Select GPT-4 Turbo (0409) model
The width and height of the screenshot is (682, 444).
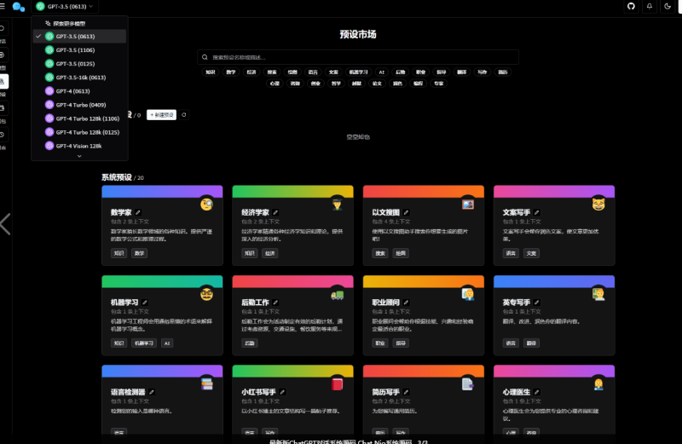coord(79,105)
